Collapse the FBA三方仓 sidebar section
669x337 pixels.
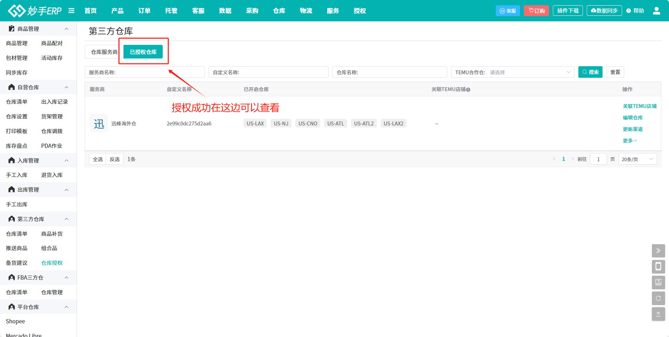66,277
